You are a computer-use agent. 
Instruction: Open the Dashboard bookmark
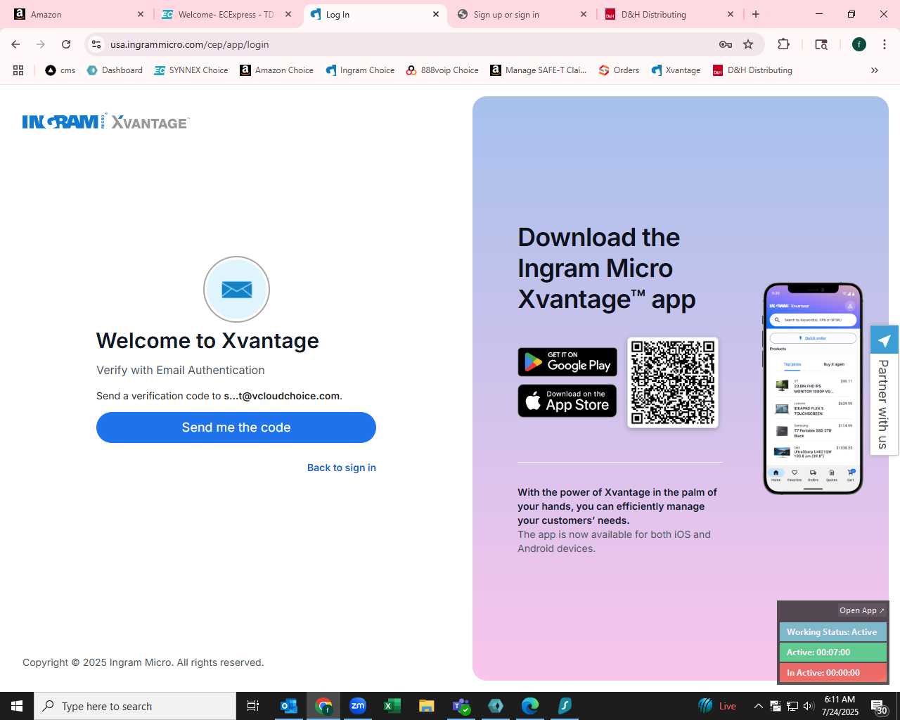[x=115, y=70]
